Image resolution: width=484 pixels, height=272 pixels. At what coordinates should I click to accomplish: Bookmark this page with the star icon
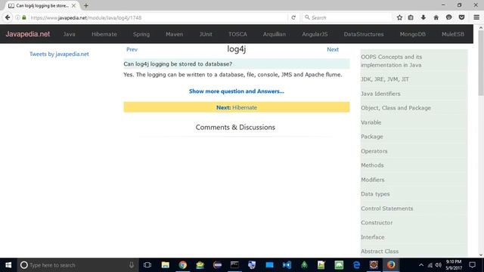[x=399, y=17]
